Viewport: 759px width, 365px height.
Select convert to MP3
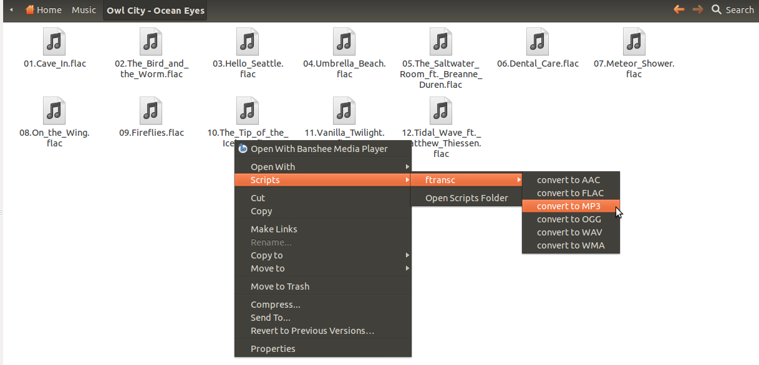point(571,206)
